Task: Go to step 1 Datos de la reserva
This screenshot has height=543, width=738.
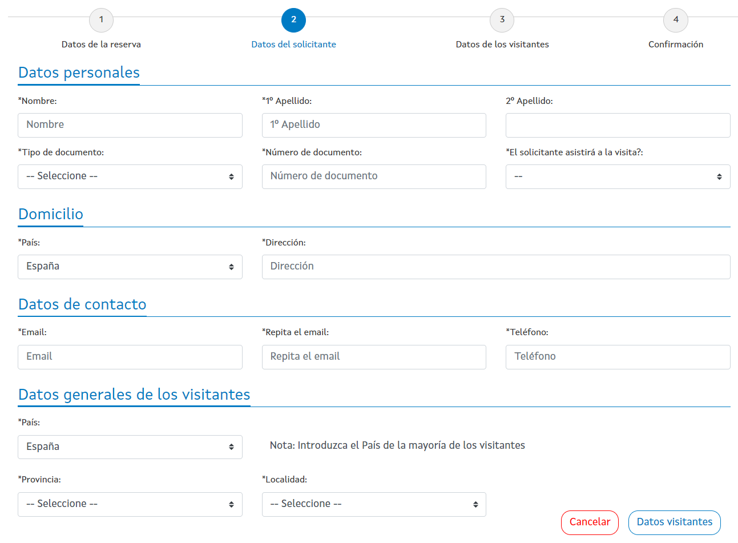Action: (x=101, y=20)
